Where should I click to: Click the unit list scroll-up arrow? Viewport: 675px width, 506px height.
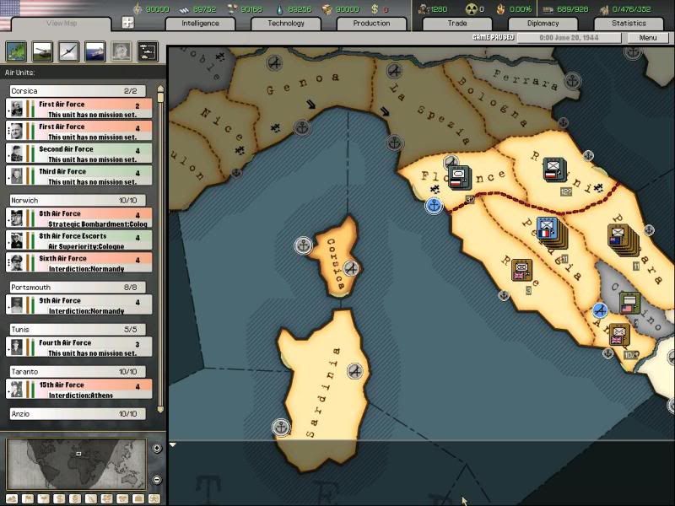click(160, 89)
